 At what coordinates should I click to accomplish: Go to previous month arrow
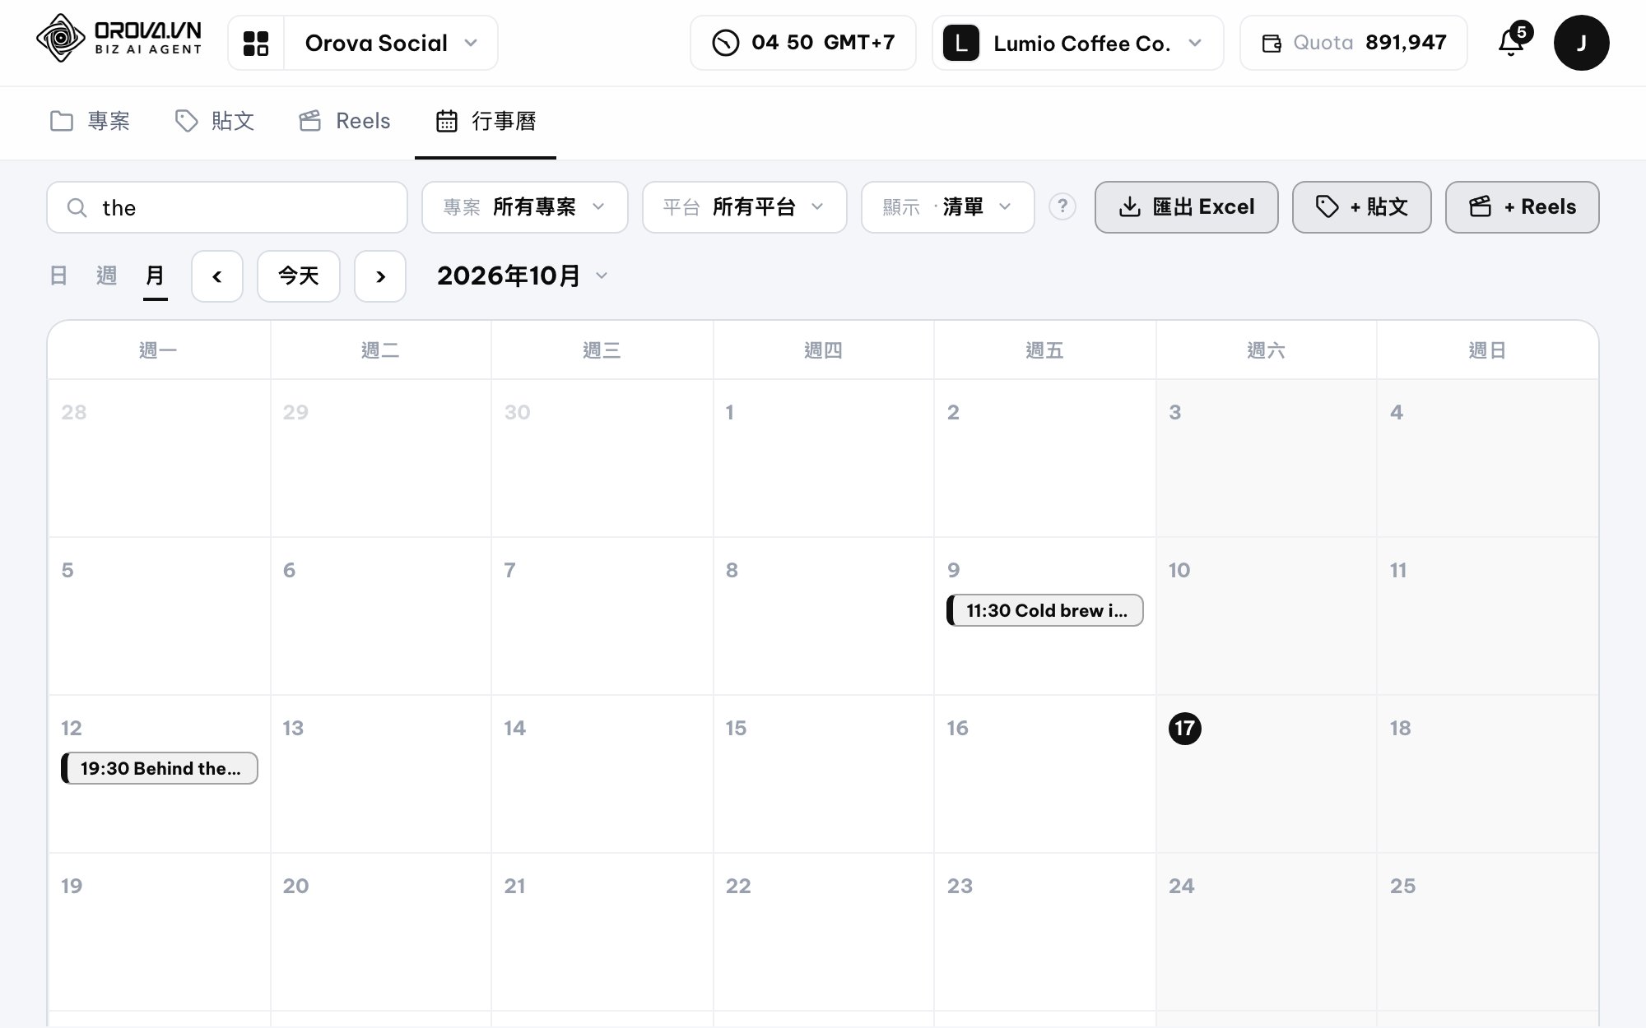click(217, 276)
